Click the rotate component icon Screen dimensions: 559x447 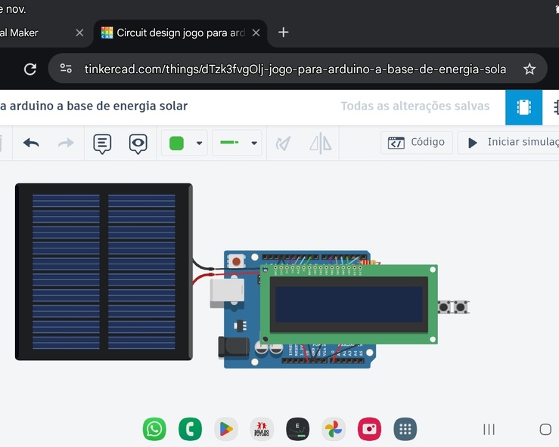284,143
